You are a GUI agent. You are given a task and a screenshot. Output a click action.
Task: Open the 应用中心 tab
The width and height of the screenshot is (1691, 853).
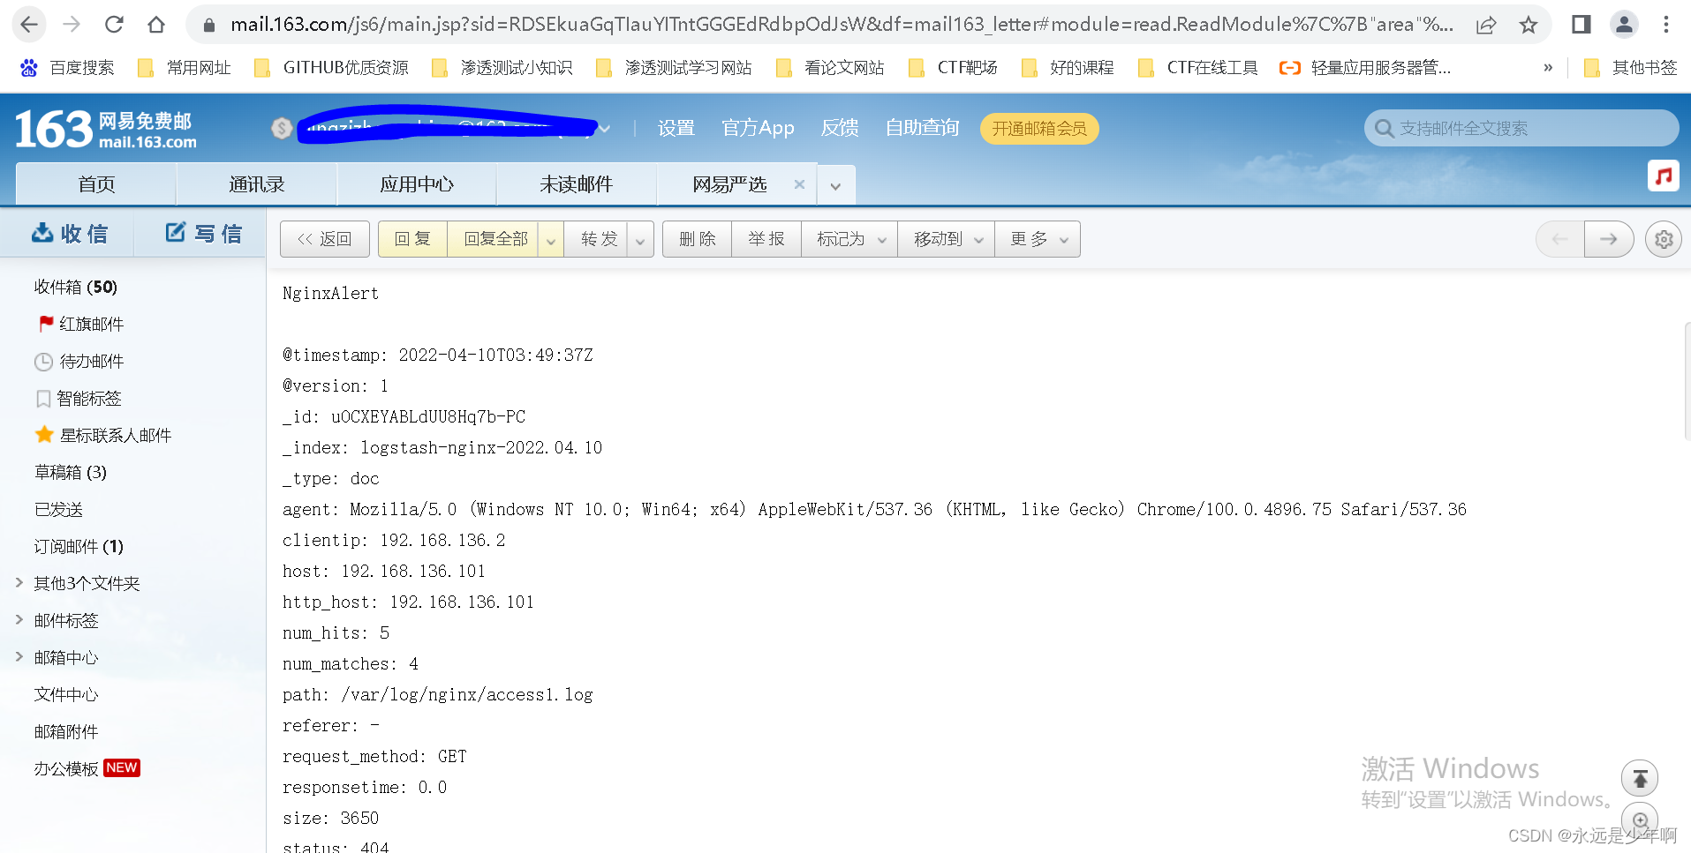(416, 183)
